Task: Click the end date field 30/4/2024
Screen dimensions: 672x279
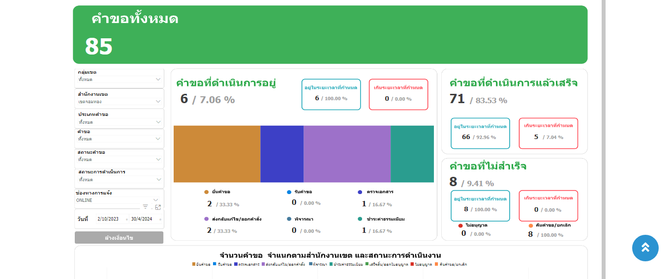Action: pos(143,219)
